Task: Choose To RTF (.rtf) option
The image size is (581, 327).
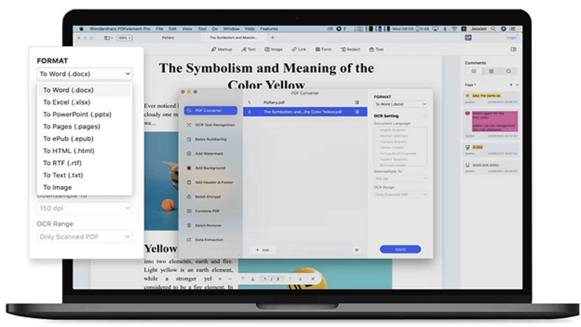Action: [84, 163]
